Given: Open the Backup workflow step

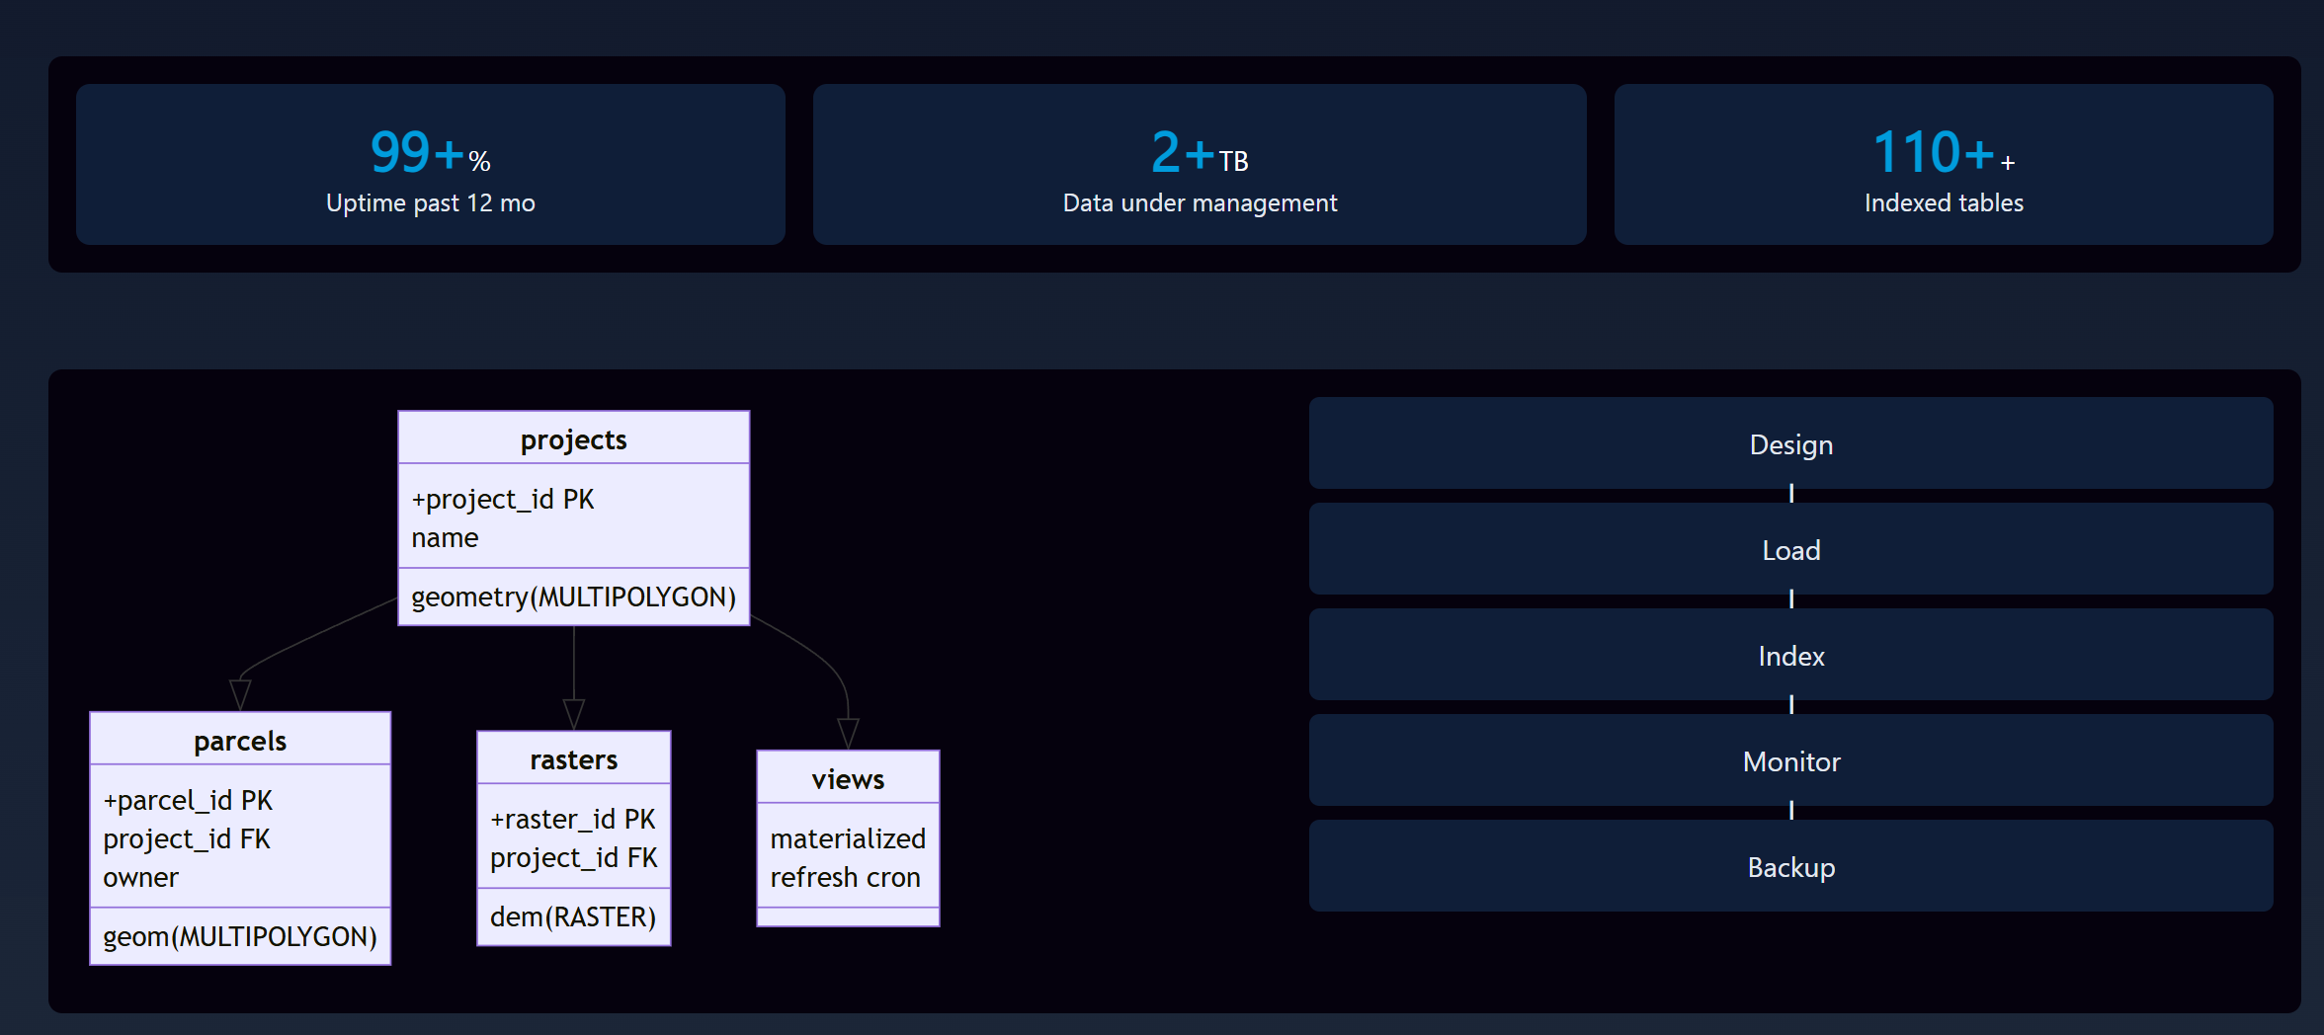Looking at the screenshot, I should coord(1790,867).
